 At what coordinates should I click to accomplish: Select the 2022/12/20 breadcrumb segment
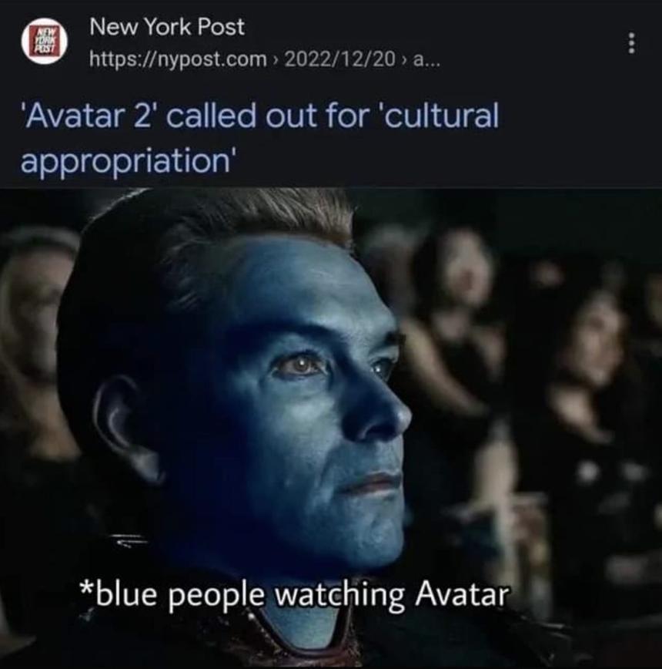coord(339,59)
